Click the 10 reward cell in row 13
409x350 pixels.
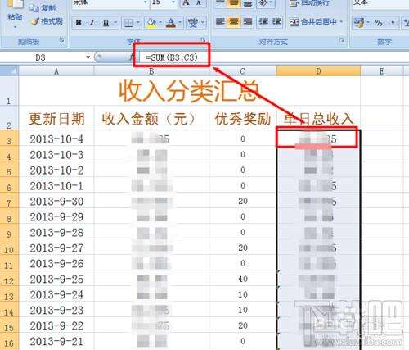point(243,294)
